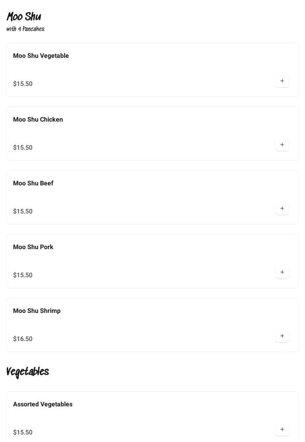Screen dimensions: 305x442
Task: Select the Moo Shu Pork item name
Action: tap(33, 247)
